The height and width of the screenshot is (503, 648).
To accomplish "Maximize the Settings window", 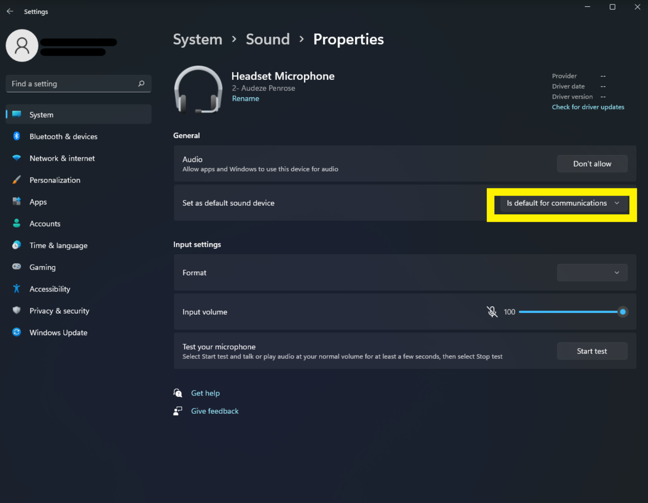I will [x=612, y=7].
